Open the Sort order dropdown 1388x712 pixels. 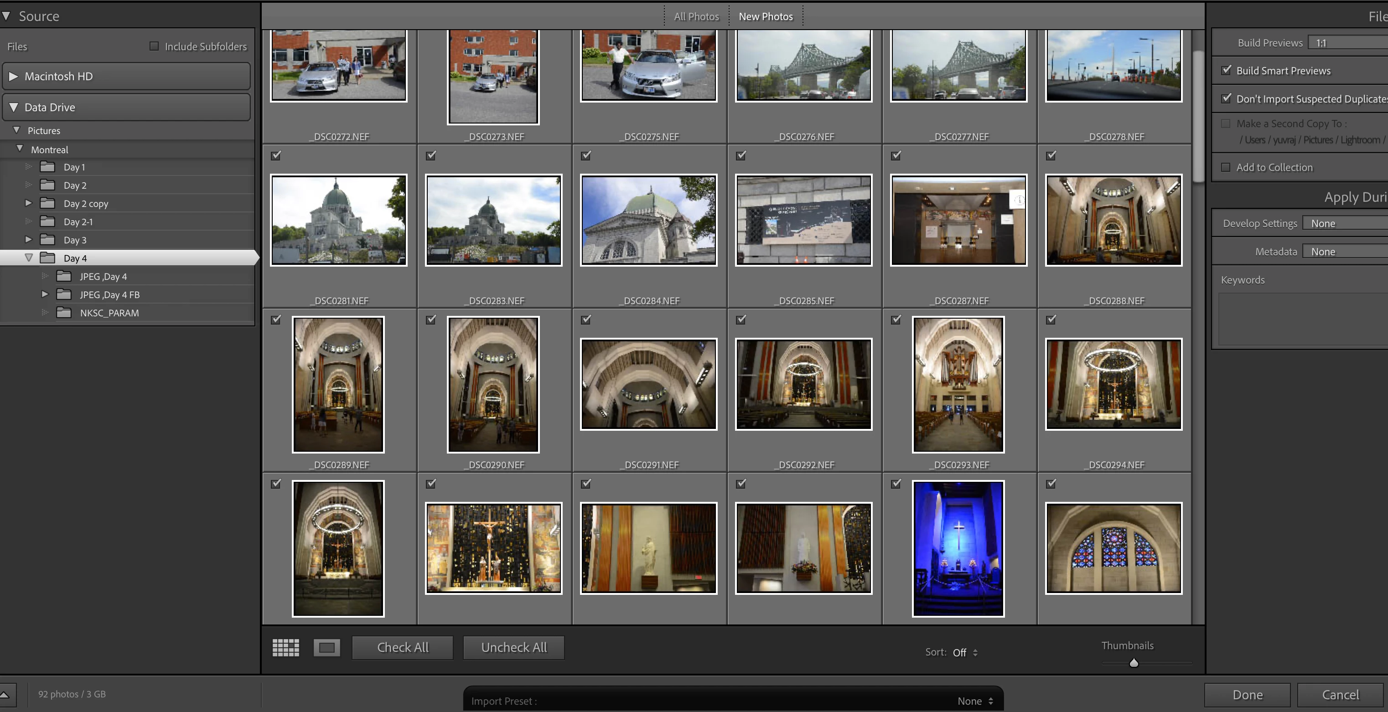pyautogui.click(x=964, y=652)
